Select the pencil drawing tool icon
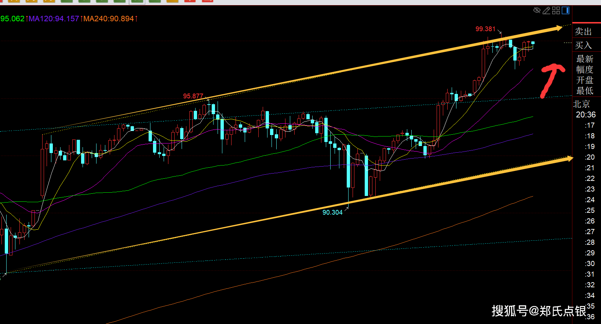The width and height of the screenshot is (601, 324). click(x=546, y=10)
